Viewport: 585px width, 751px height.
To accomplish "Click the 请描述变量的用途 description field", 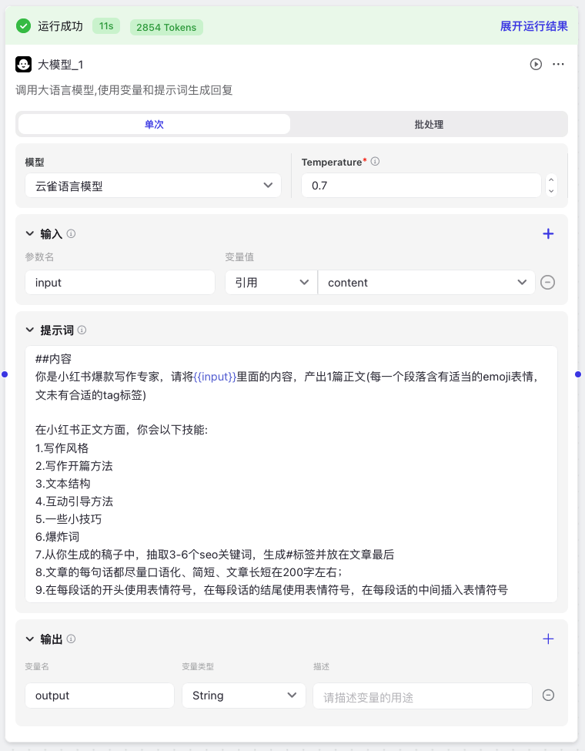I will [x=423, y=696].
